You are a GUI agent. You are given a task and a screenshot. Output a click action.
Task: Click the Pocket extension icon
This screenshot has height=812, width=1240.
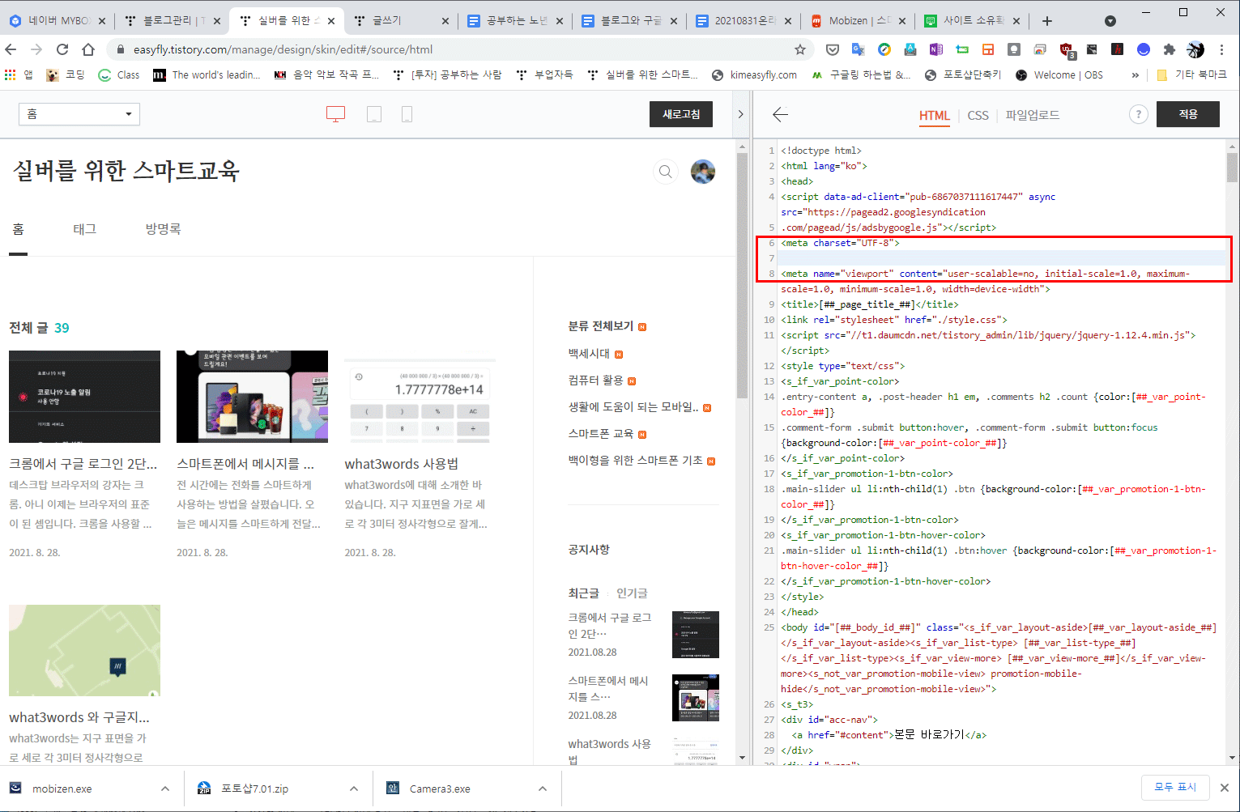832,49
